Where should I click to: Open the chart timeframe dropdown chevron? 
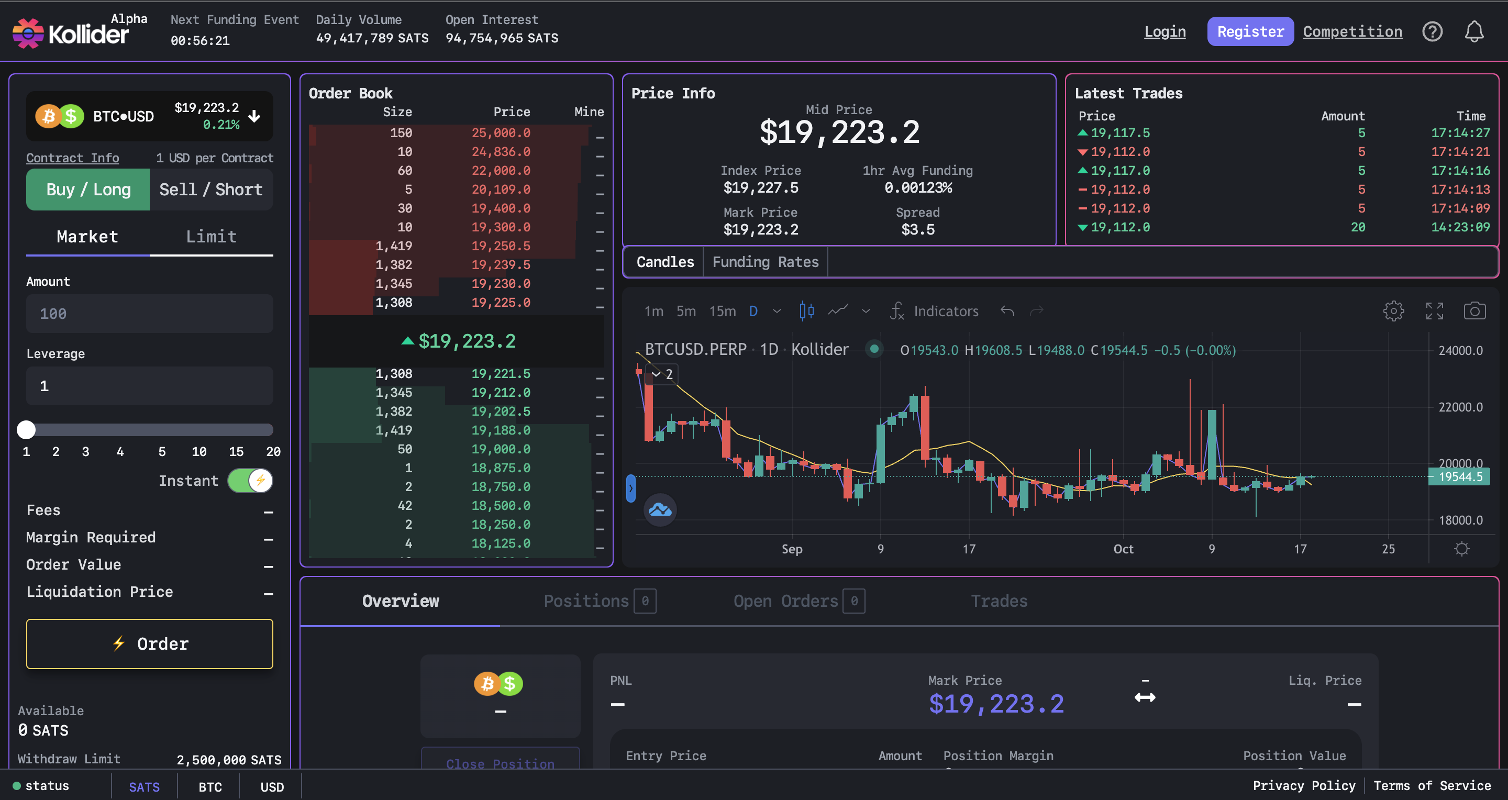777,311
